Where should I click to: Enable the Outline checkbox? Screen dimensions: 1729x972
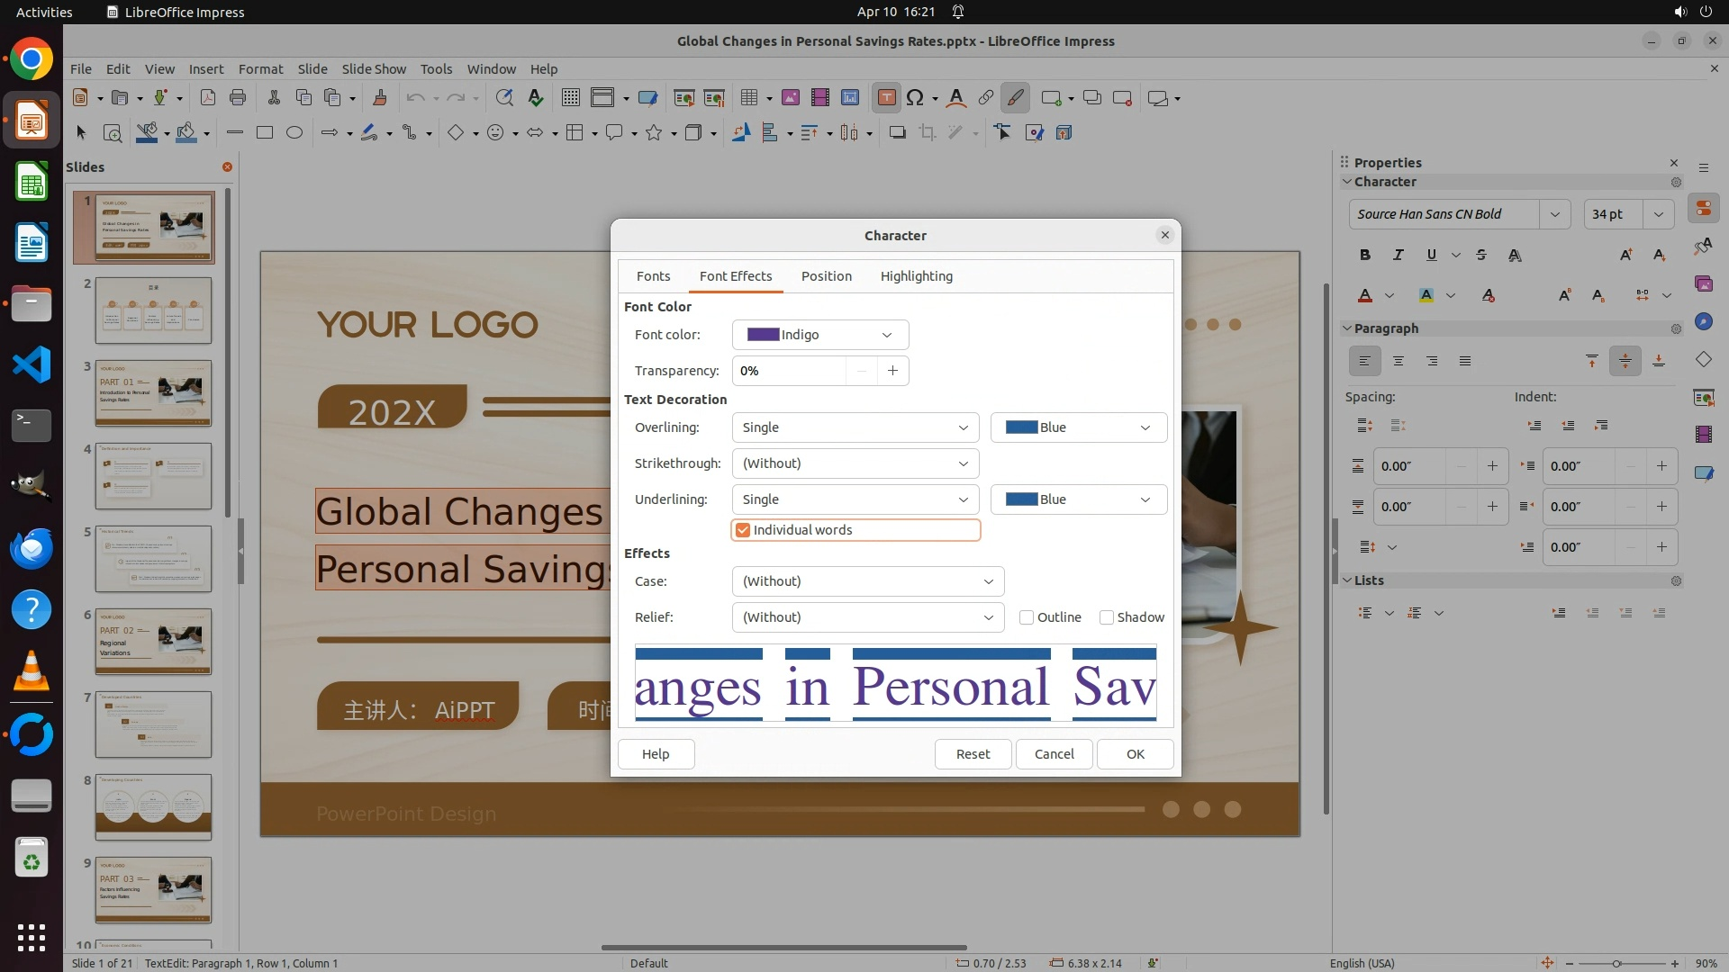pos(1027,617)
